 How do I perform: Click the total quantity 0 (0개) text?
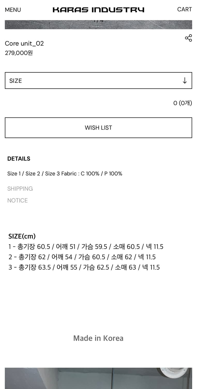(183, 103)
